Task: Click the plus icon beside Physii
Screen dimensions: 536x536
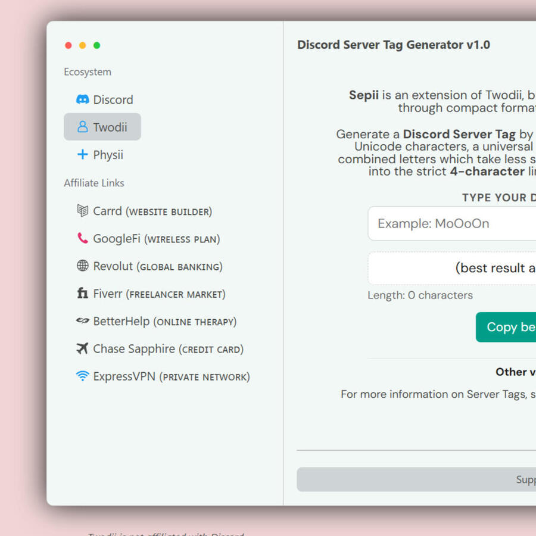Action: (x=83, y=155)
